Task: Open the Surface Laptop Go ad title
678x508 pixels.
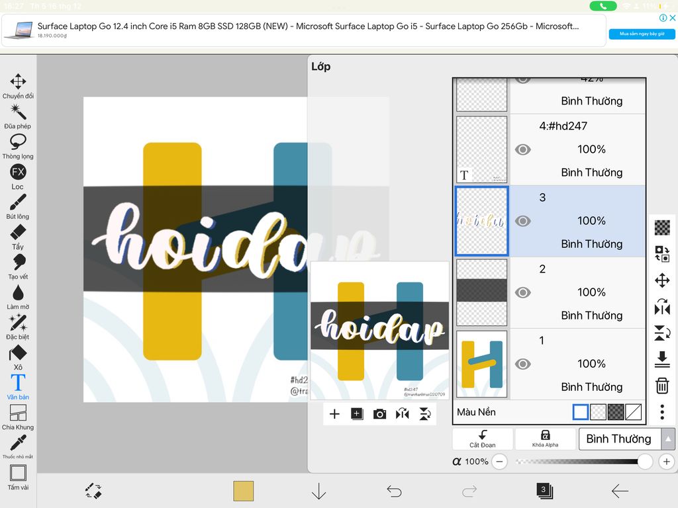Action: (308, 26)
